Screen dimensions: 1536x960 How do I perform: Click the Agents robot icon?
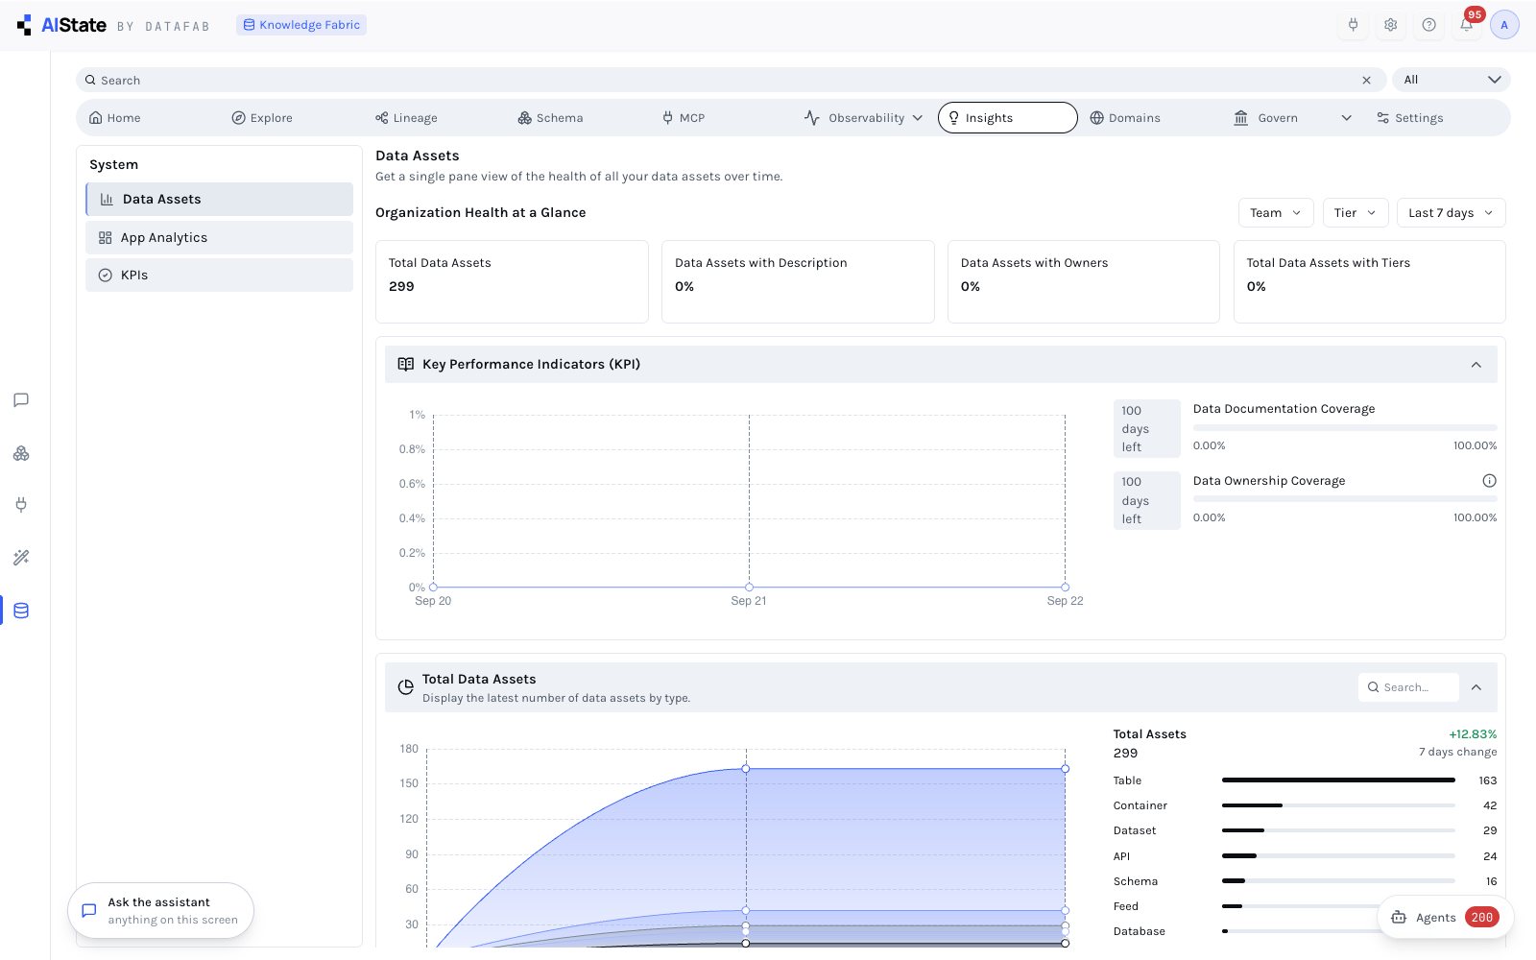point(1399,918)
